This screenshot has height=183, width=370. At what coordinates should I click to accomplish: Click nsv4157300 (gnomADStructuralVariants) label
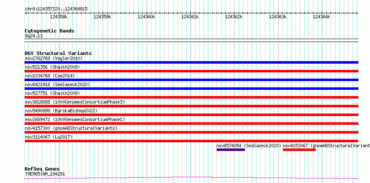coord(71,128)
